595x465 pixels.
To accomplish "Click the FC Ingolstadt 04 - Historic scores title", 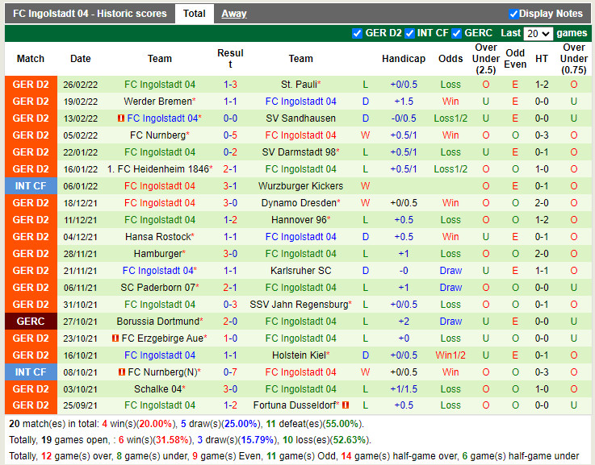I will (x=90, y=14).
